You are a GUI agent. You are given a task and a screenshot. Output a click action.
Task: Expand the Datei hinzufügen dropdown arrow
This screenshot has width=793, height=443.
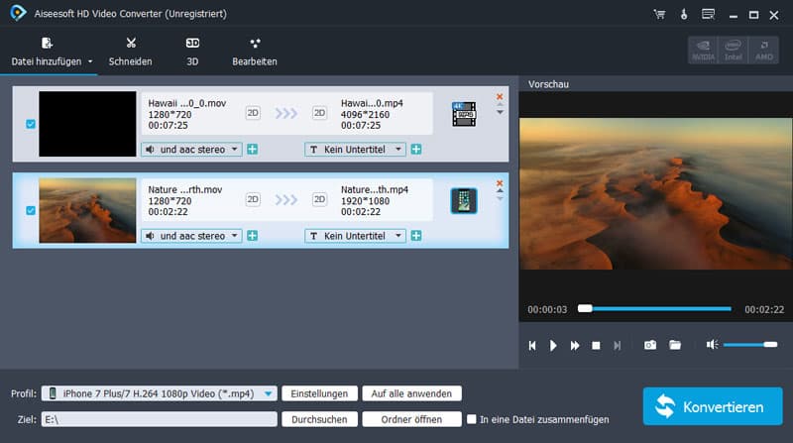pos(90,61)
